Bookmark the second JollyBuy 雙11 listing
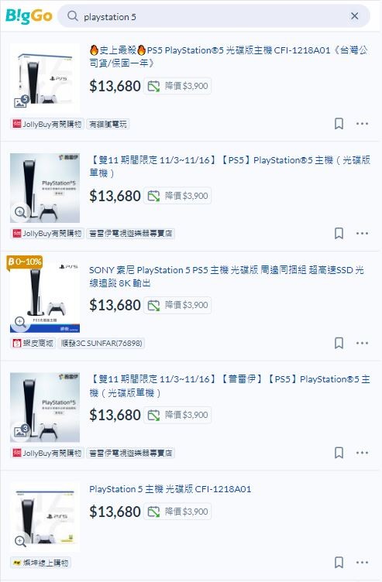The image size is (382, 582). (339, 453)
